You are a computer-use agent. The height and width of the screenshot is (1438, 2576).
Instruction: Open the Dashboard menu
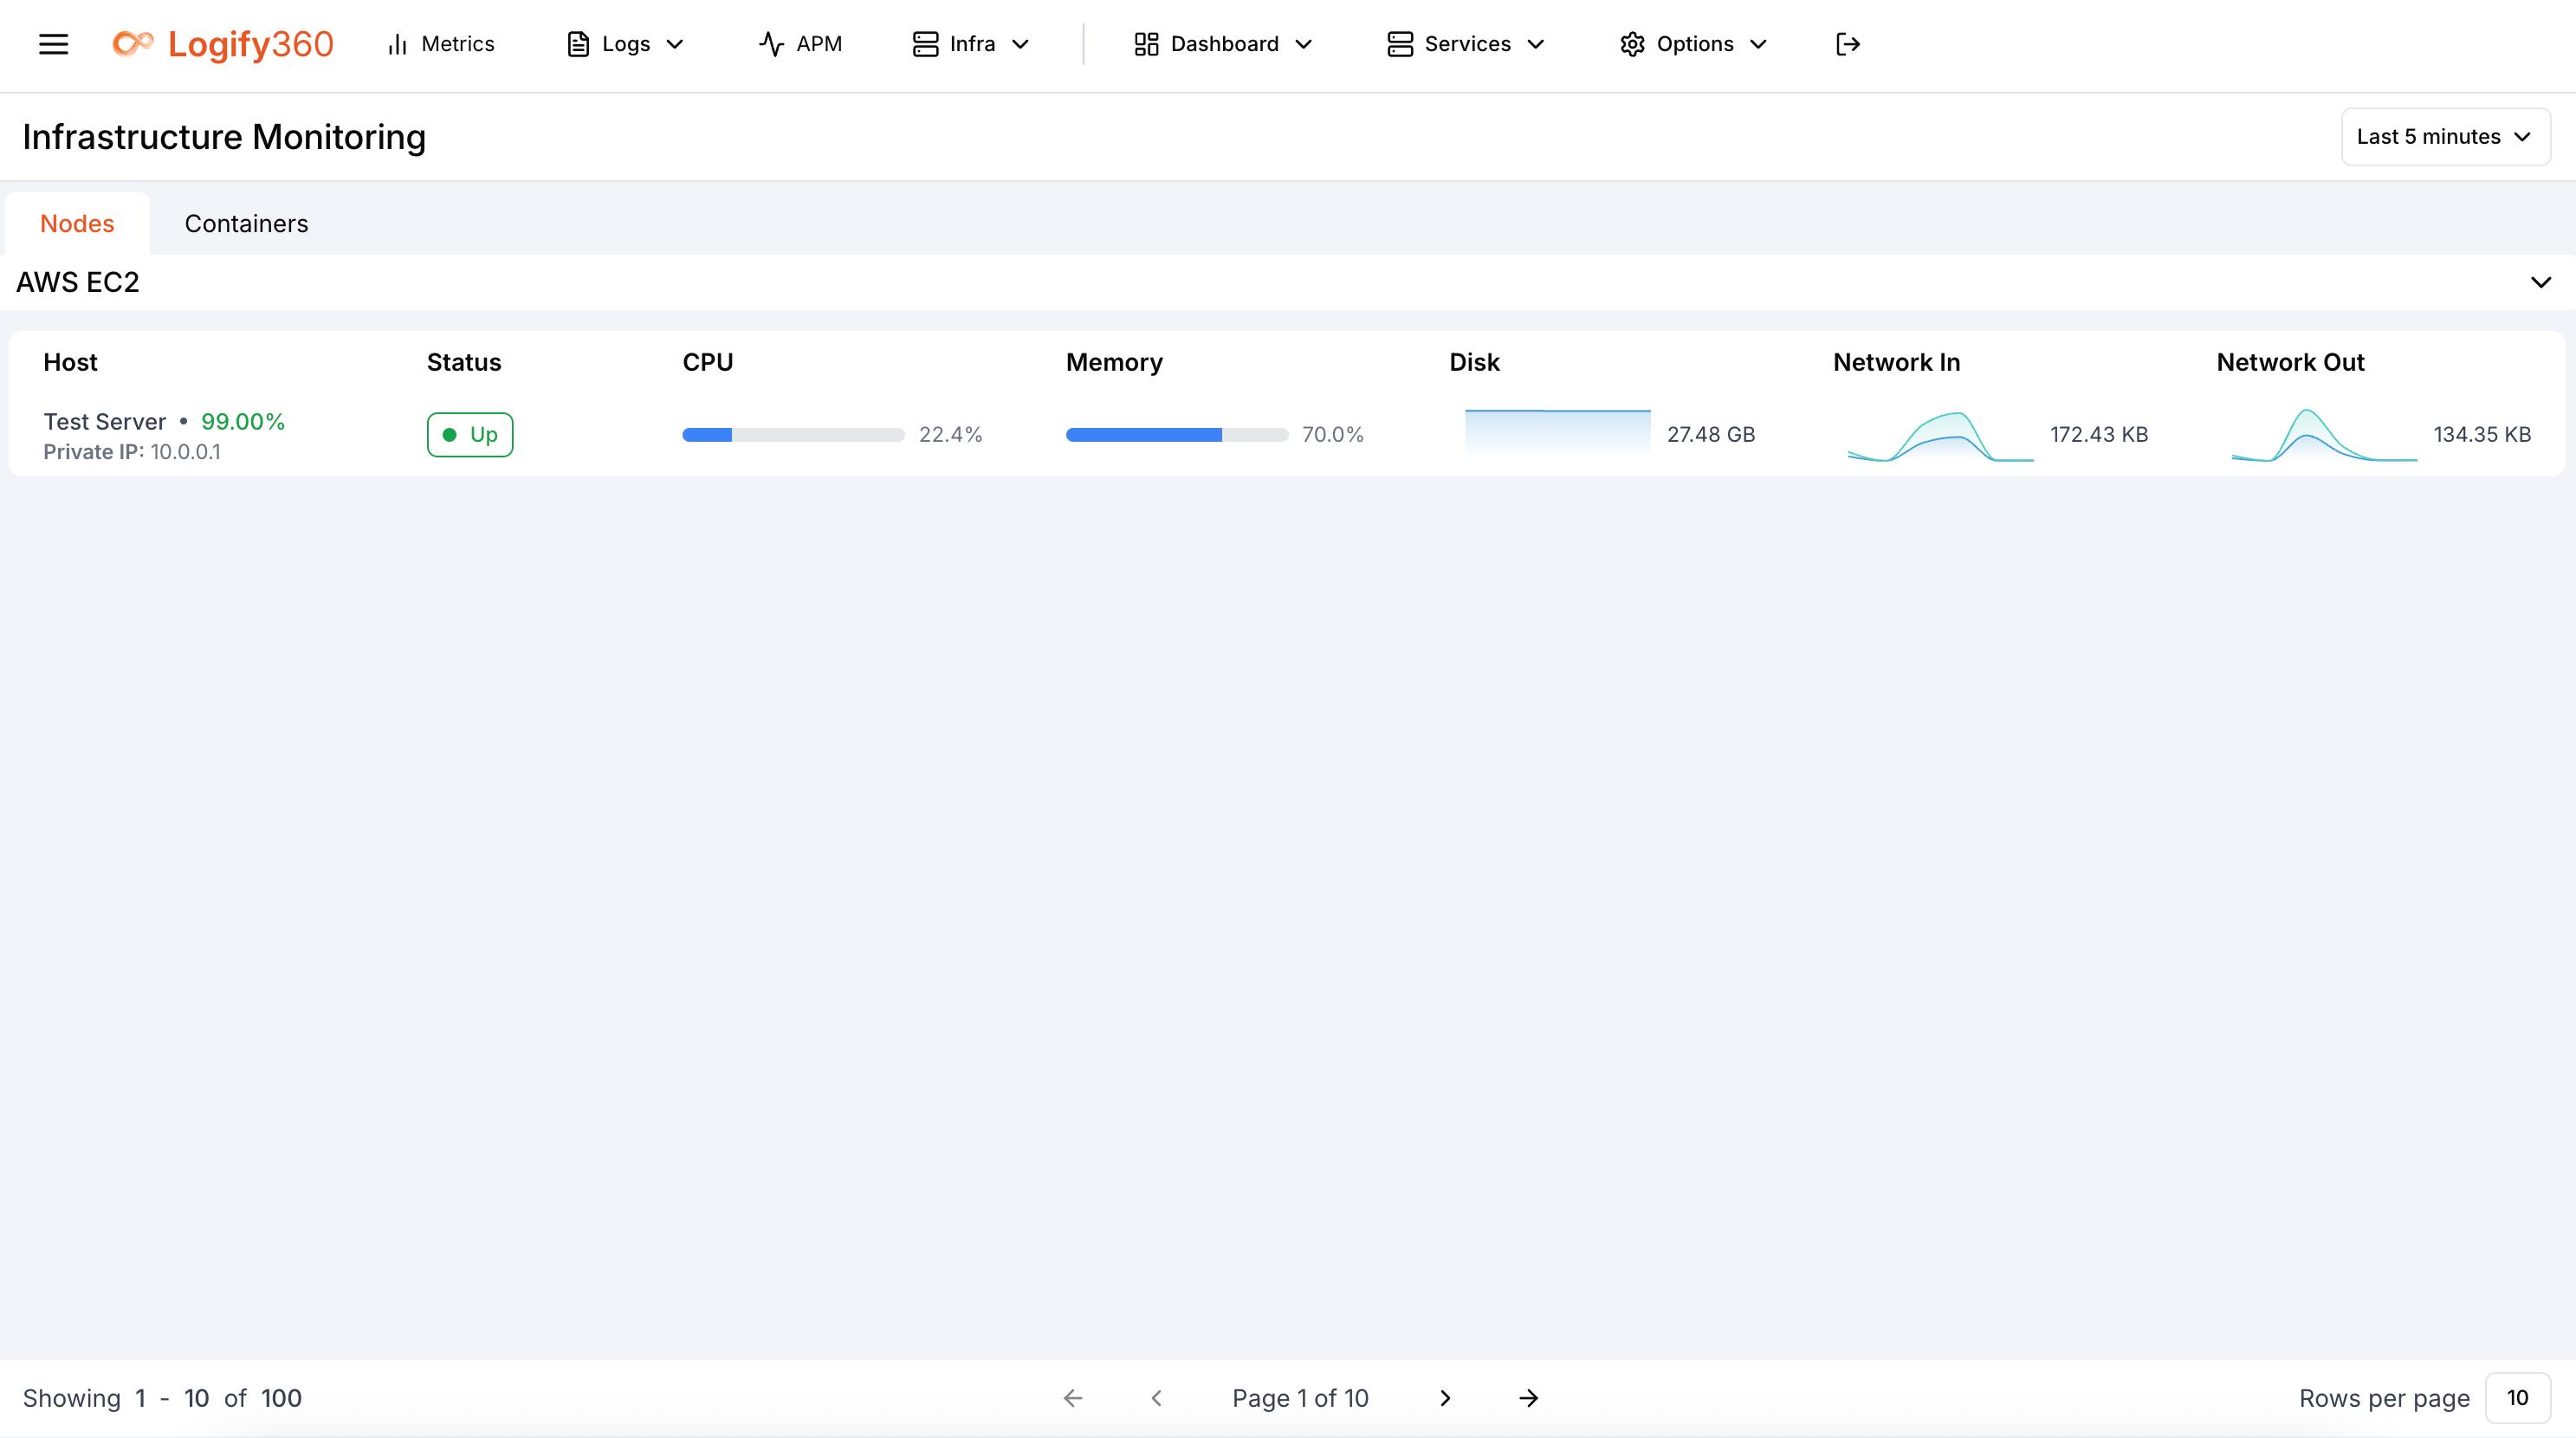point(1223,44)
